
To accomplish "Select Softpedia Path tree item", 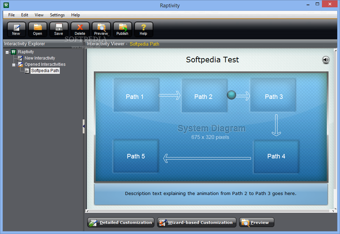I will [45, 71].
